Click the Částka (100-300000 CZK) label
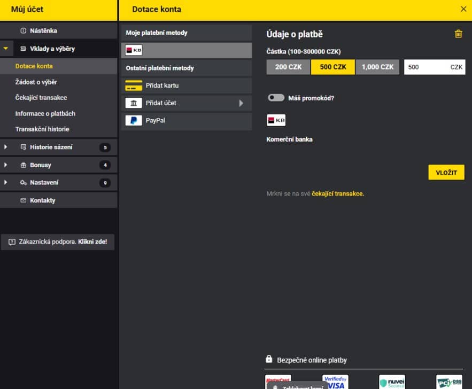Screen dimensions: 472x389 pos(304,51)
